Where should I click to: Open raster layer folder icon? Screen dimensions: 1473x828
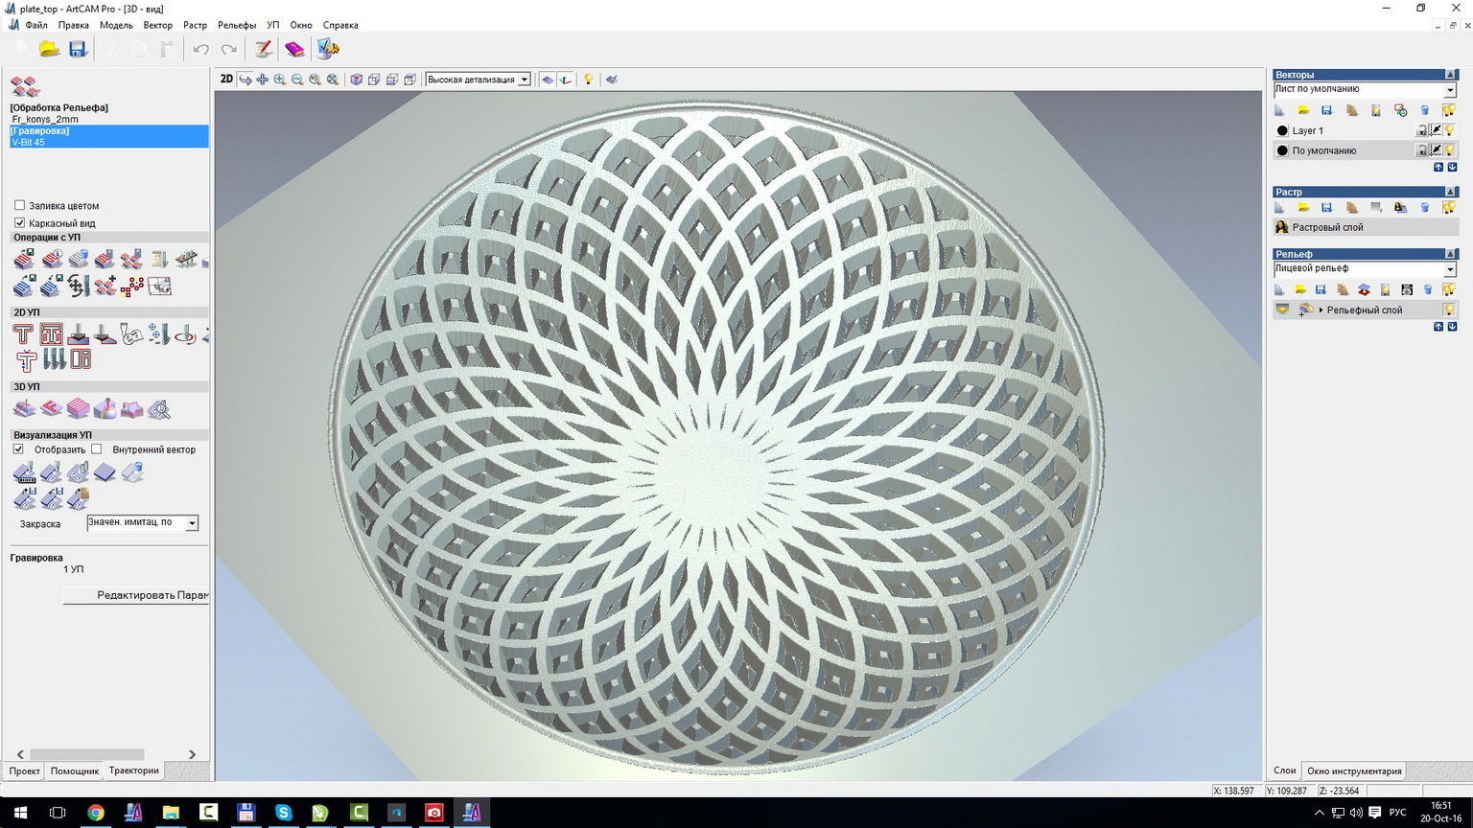click(x=1303, y=207)
